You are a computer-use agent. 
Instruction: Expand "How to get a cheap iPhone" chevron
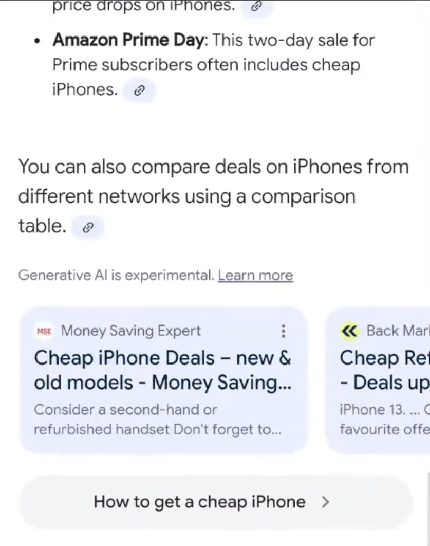[x=325, y=502]
